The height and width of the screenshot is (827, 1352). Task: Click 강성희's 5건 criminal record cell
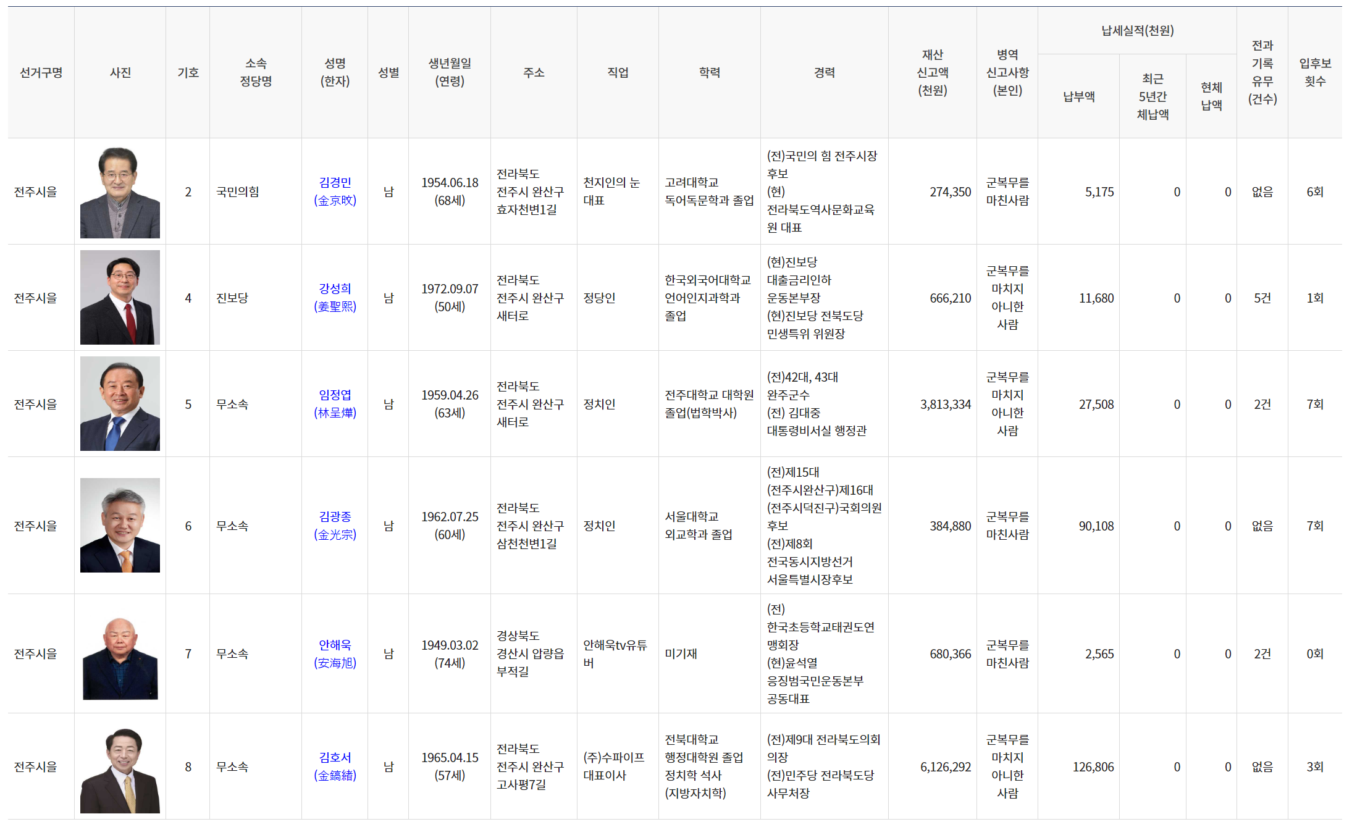click(x=1262, y=298)
